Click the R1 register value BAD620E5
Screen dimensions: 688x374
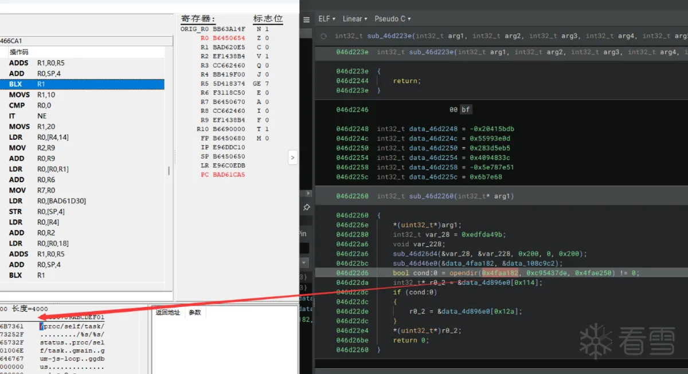[229, 47]
